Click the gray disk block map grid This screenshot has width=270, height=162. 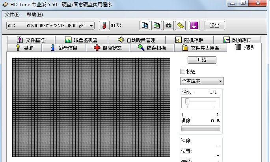pyautogui.click(x=91, y=107)
